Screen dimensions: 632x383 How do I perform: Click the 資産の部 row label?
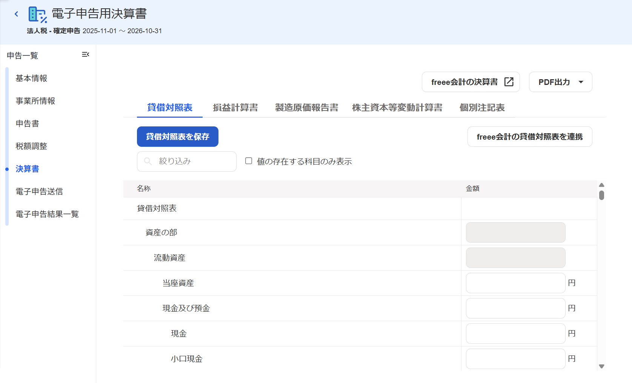(x=161, y=232)
